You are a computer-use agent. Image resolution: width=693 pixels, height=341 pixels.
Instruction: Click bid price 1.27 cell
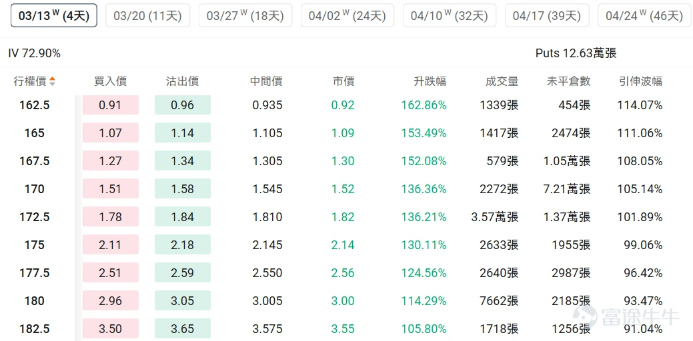click(111, 161)
